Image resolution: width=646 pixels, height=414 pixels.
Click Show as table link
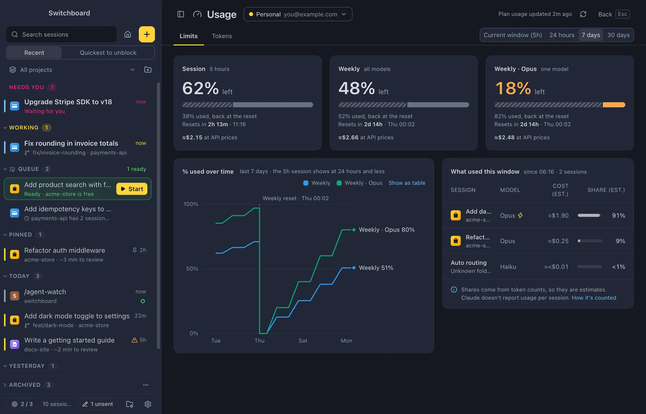(x=407, y=183)
